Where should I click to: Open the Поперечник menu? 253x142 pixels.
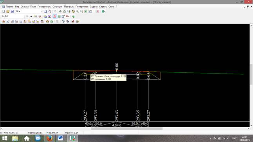[x=82, y=7]
